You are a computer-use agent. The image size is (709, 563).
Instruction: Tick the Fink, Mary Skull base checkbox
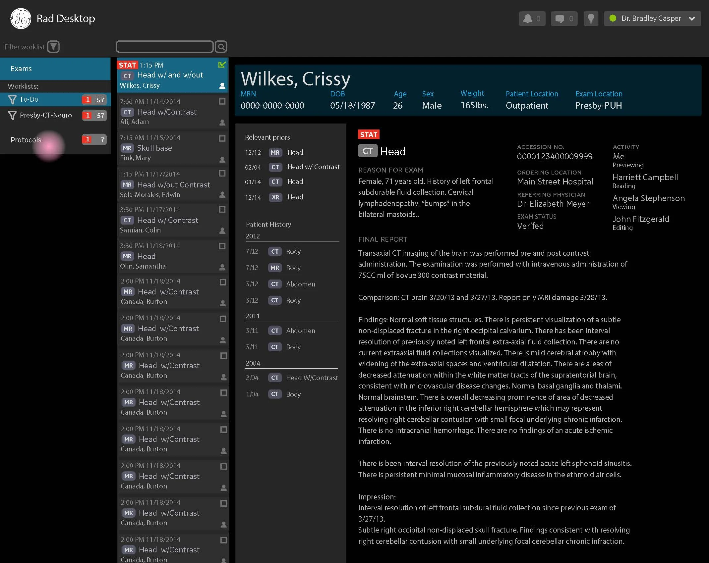(222, 138)
